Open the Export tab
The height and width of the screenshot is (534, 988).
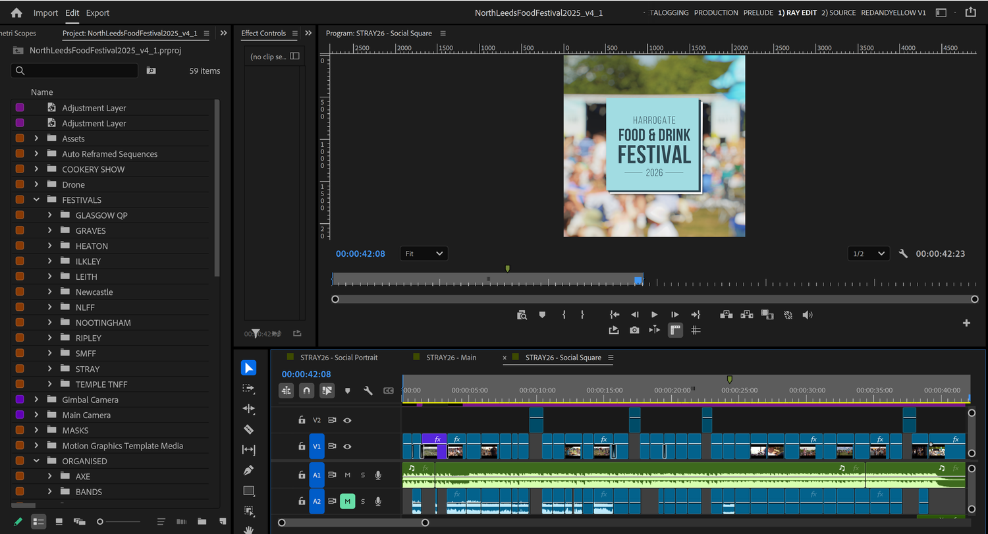click(x=97, y=13)
